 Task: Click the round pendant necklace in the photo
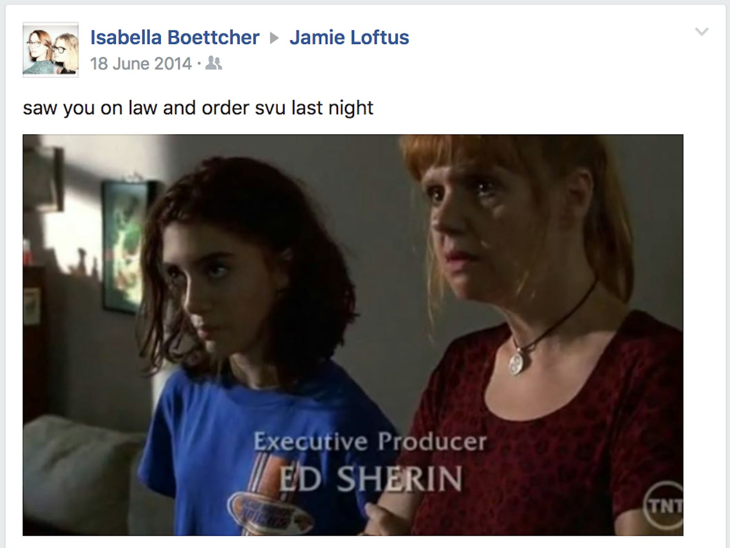[x=517, y=363]
